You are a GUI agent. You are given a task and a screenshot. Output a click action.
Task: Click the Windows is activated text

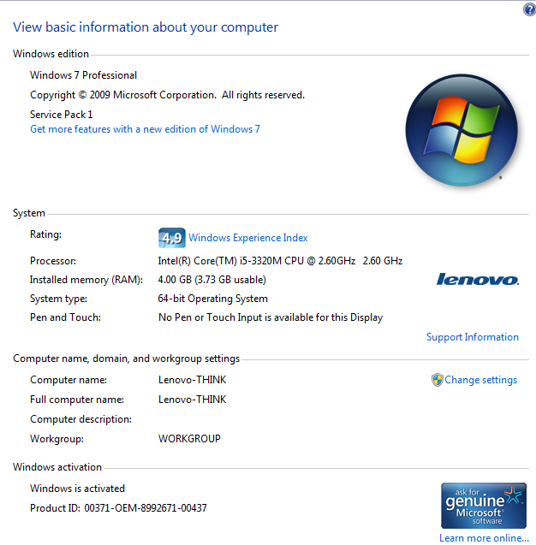[78, 489]
